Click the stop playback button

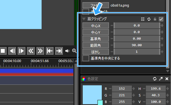point(3,51)
